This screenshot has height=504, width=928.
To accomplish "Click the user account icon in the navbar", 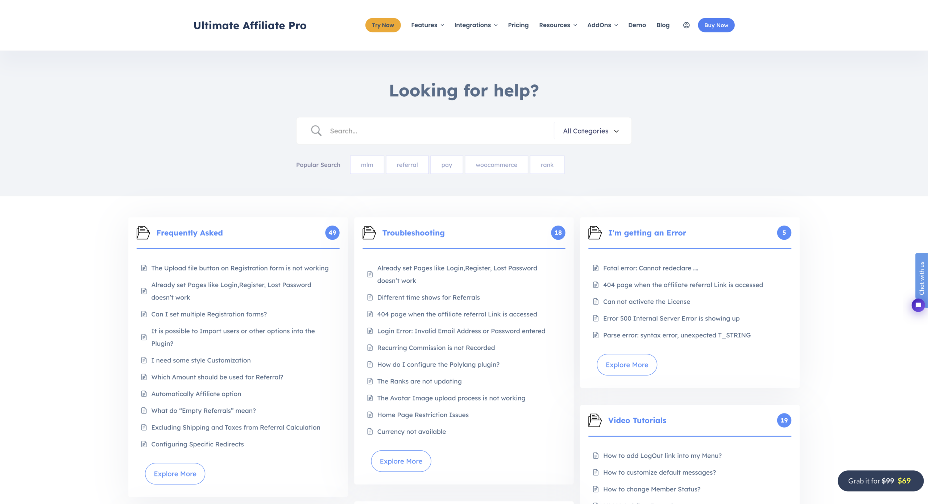I will (x=686, y=25).
